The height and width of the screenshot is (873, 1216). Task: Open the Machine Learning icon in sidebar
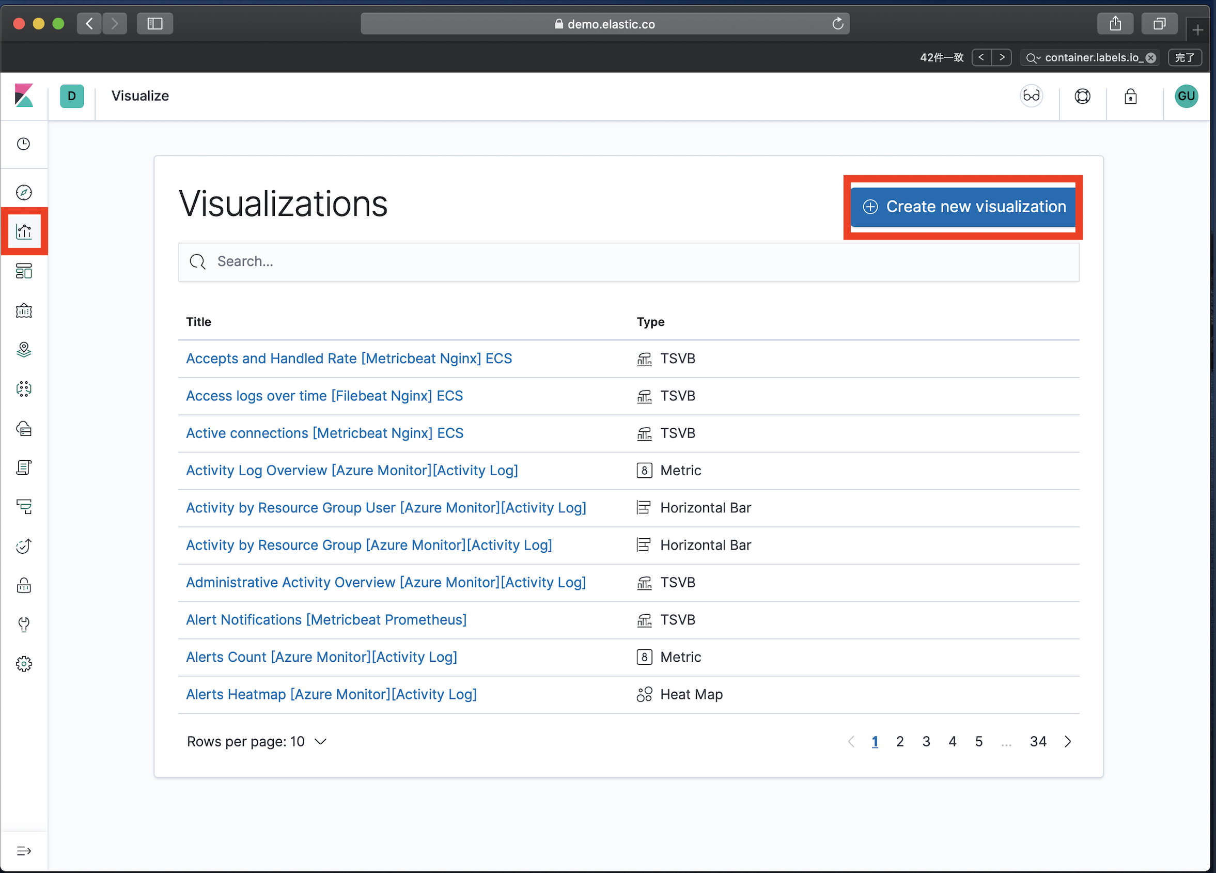[24, 389]
